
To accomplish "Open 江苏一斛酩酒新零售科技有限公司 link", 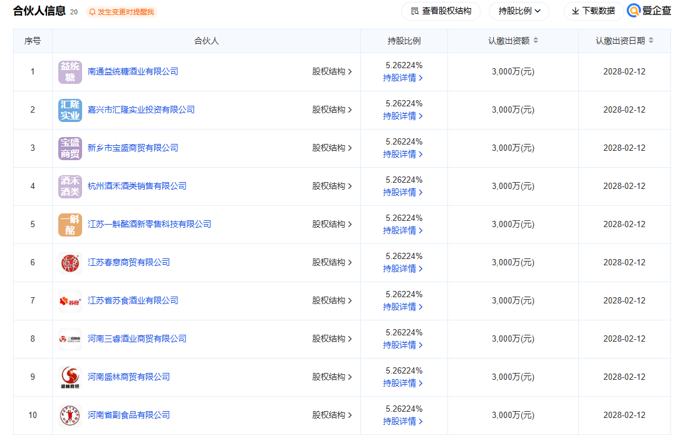I will [149, 224].
